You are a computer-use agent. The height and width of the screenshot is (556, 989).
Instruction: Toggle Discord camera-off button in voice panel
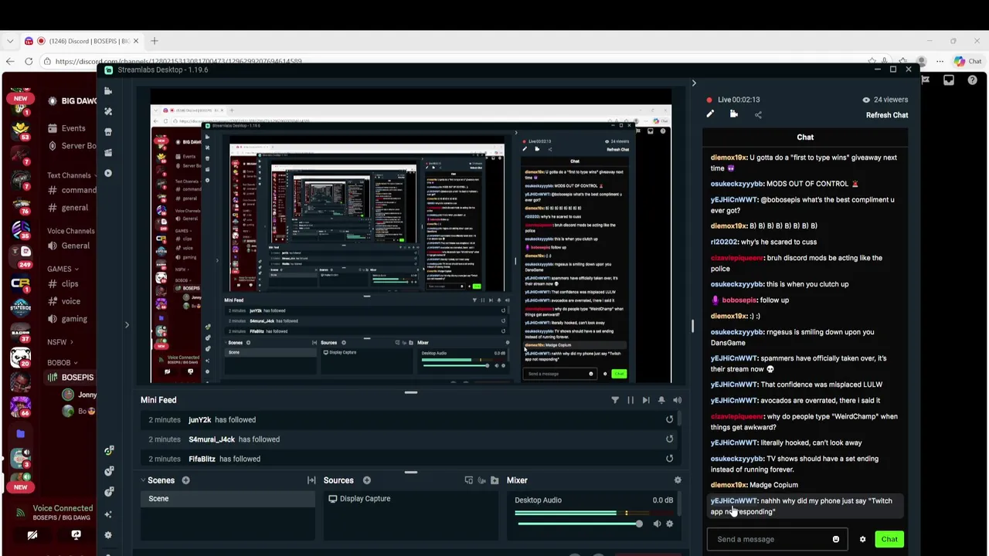point(32,535)
